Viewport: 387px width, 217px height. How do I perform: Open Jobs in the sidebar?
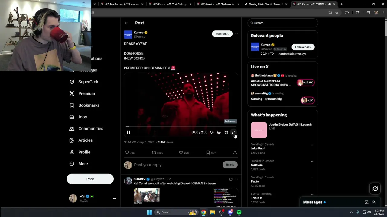(78, 117)
